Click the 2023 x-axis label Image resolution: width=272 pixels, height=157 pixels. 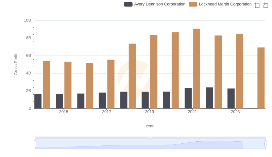click(235, 112)
